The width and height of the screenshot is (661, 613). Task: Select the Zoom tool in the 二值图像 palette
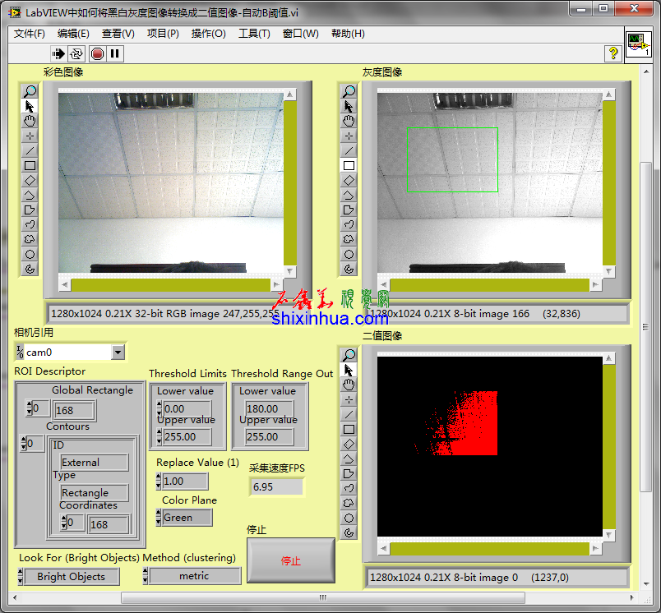pyautogui.click(x=349, y=355)
